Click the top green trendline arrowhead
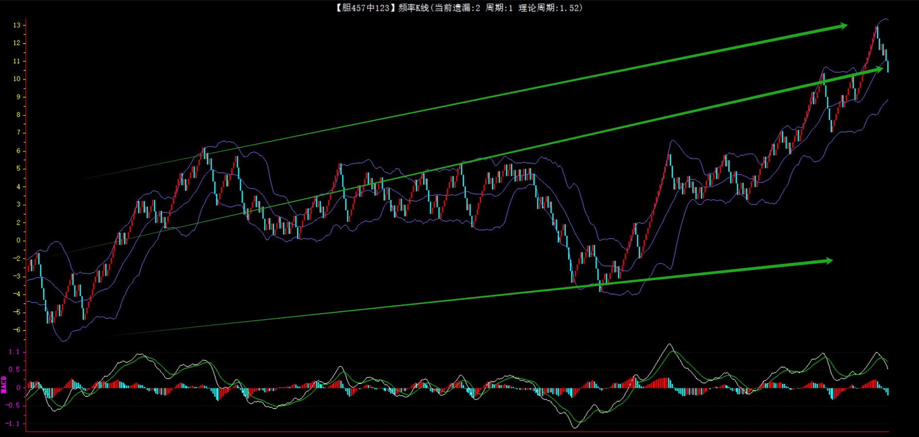Screen dimensions: 919x437 (843, 26)
